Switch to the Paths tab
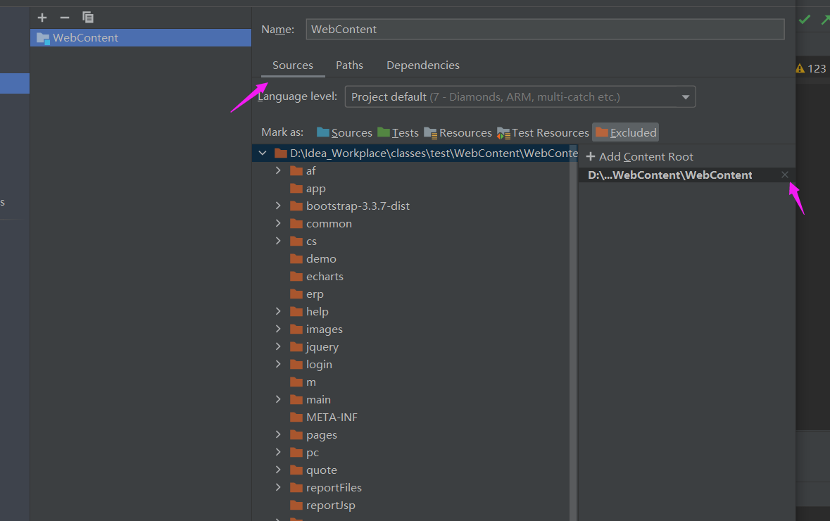Screen dimensions: 830x521 click(349, 65)
